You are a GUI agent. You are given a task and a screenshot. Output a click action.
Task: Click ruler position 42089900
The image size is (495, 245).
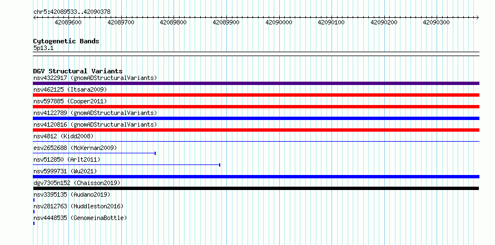coord(226,22)
